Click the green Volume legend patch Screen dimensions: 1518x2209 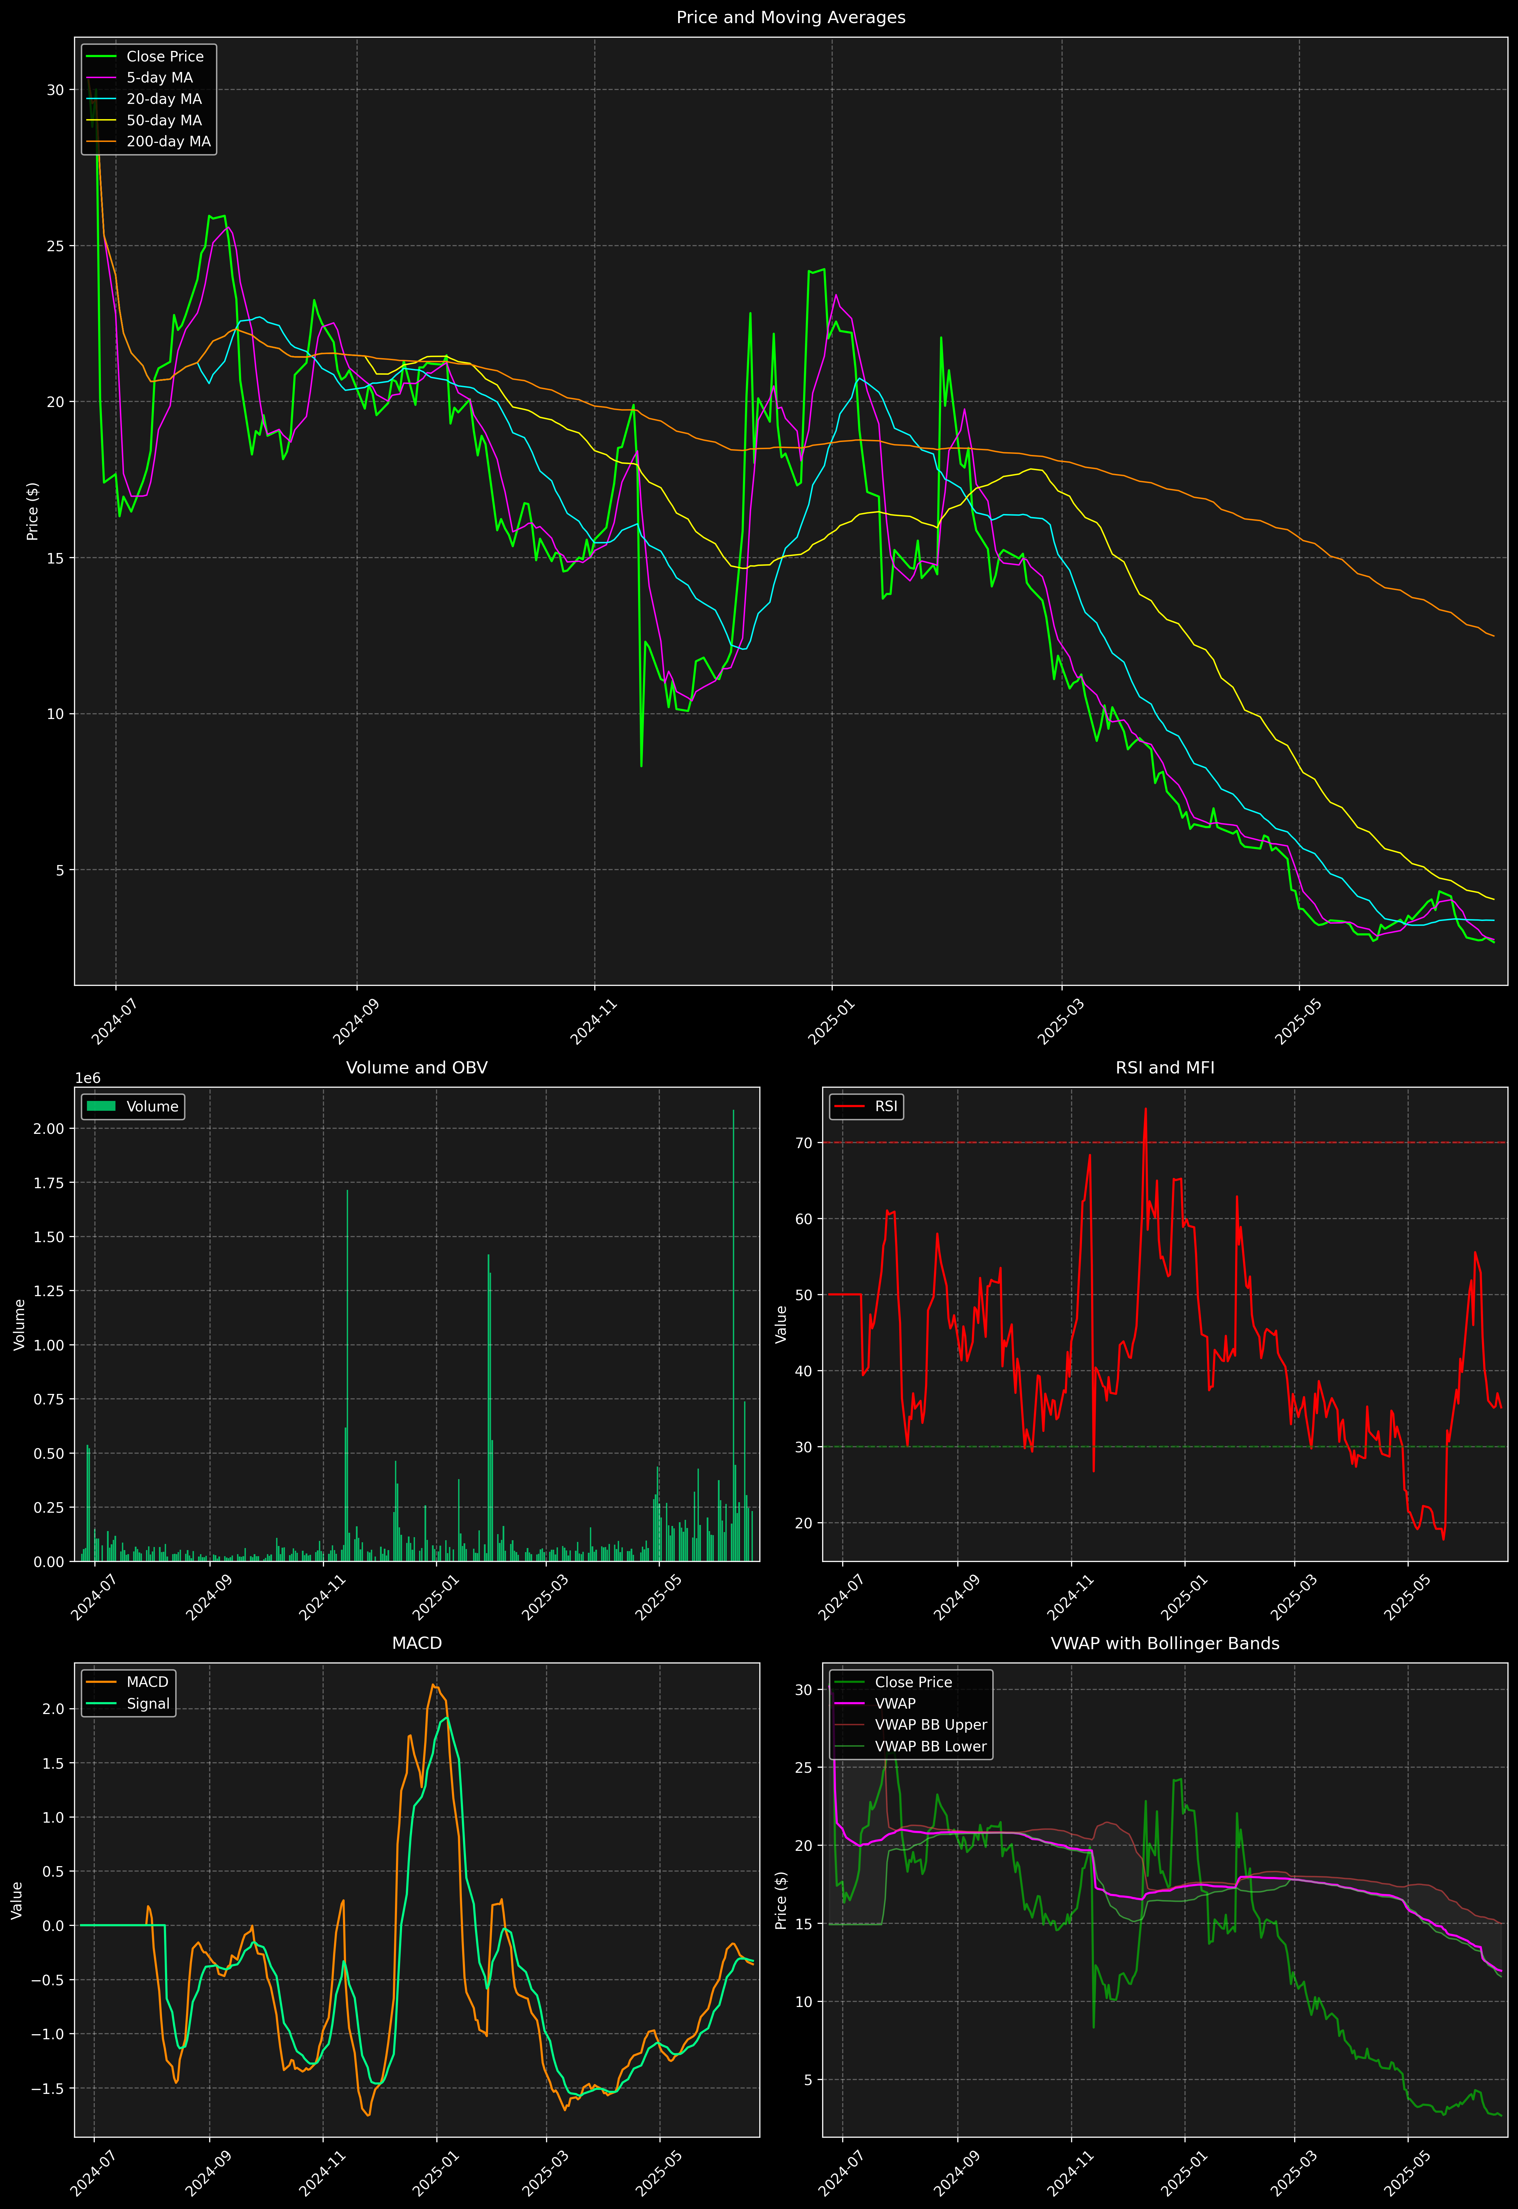pyautogui.click(x=101, y=1106)
